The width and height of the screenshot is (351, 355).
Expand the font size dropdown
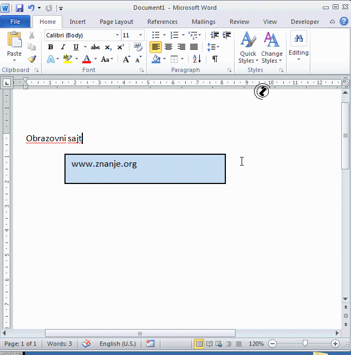click(140, 35)
